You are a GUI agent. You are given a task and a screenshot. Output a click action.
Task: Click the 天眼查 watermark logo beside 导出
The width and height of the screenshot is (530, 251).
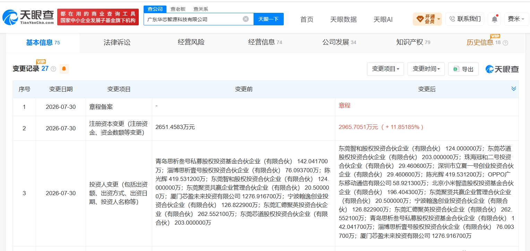click(502, 69)
